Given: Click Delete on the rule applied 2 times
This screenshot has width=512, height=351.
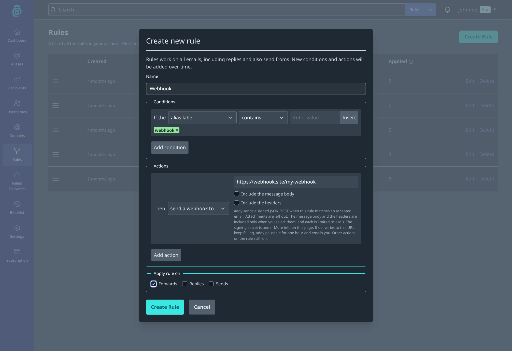Looking at the screenshot, I should 487,179.
